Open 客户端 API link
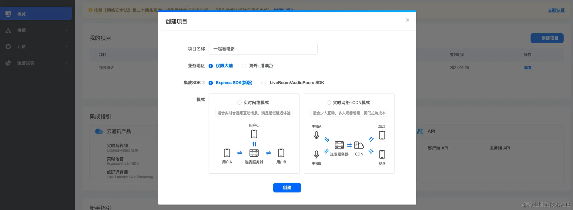This screenshot has height=210, width=573. tap(438, 148)
